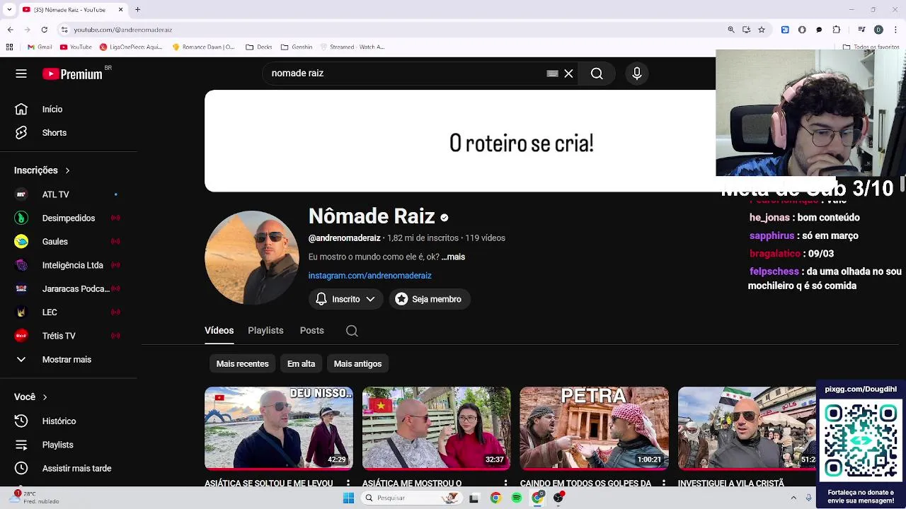906x509 pixels.
Task: Click the nomade raiz search field
Action: coord(403,74)
